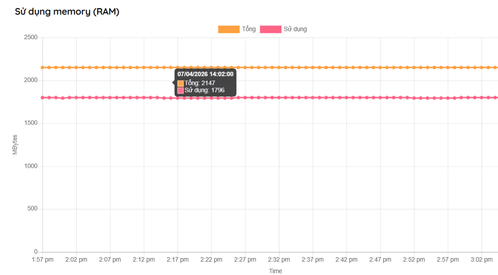Click the "MBytes" y-axis title
Screen dimensions: 498x275
15,144
